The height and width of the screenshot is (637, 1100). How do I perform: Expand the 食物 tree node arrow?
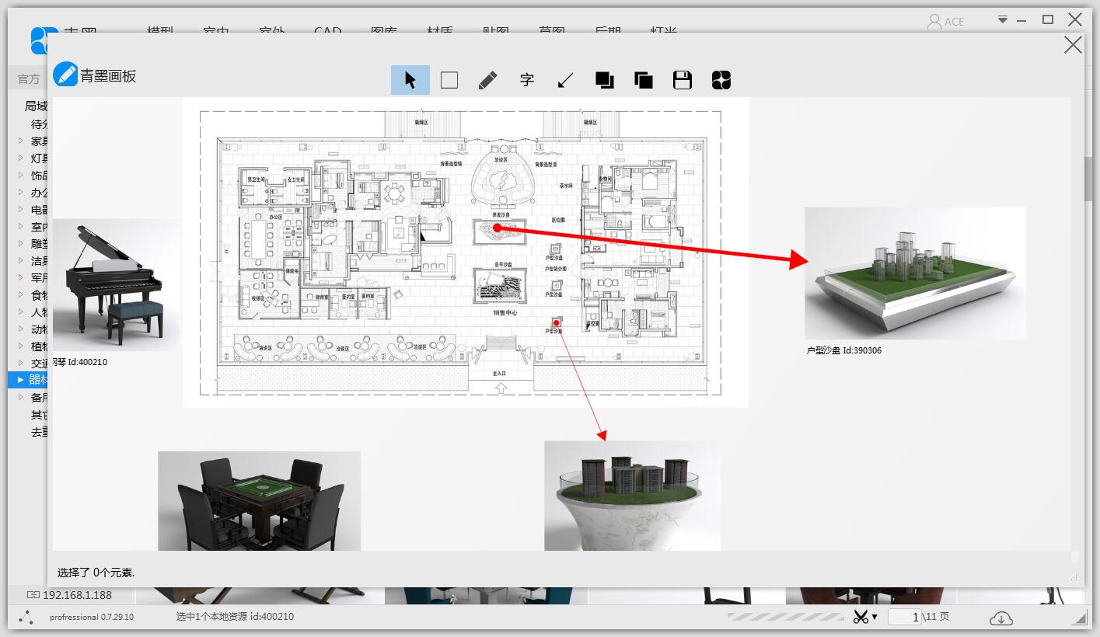21,294
